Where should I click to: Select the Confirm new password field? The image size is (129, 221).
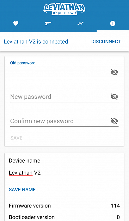tap(60, 121)
